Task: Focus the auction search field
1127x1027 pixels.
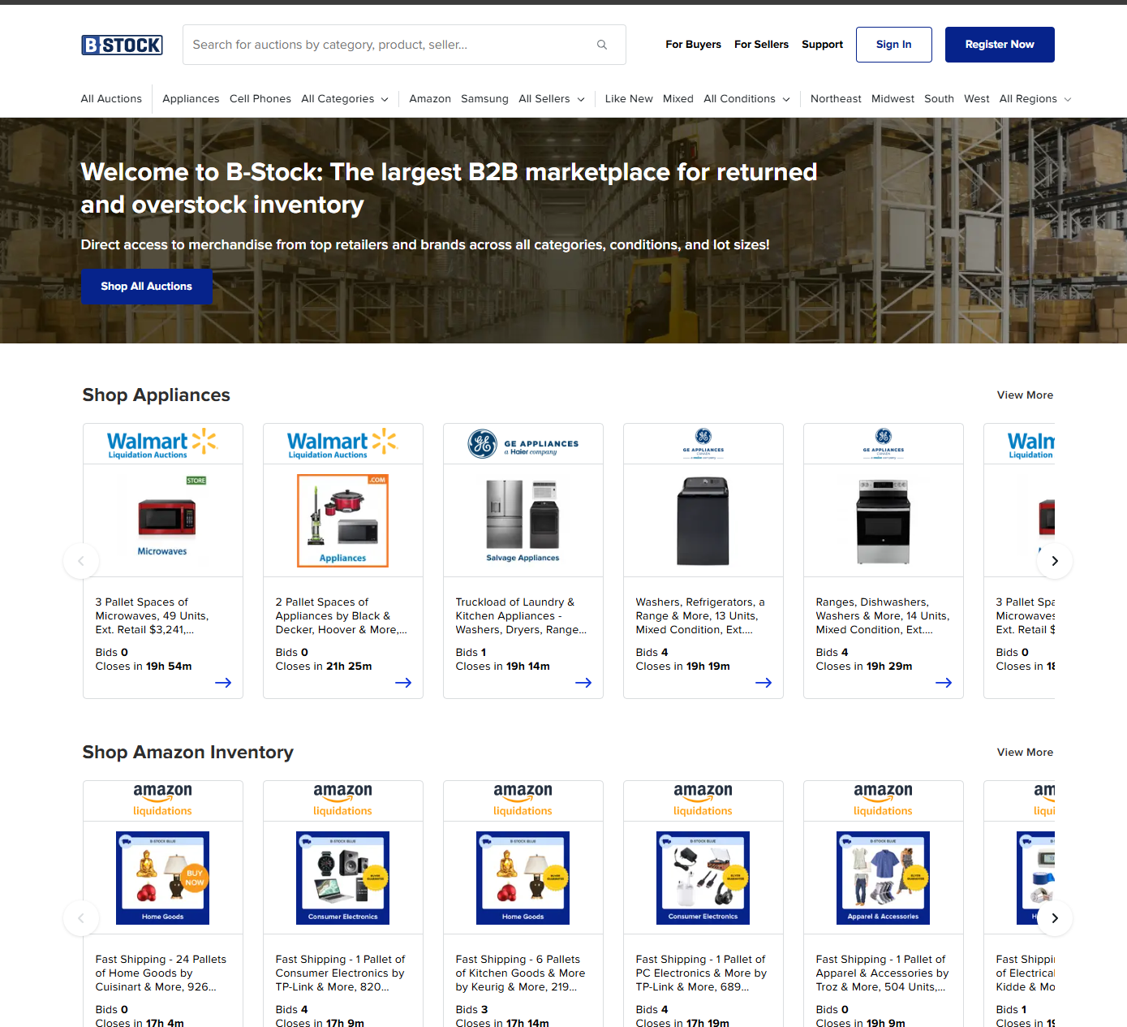Action: (389, 45)
